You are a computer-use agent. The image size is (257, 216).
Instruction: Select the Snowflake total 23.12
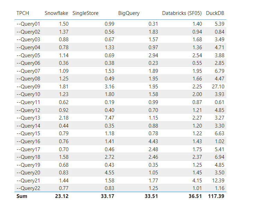pyautogui.click(x=61, y=197)
